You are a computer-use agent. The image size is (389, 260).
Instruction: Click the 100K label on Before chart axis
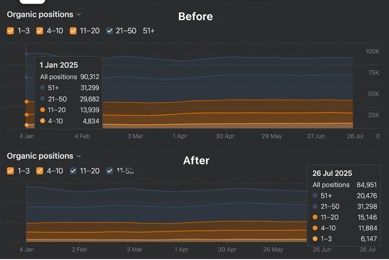(x=373, y=51)
